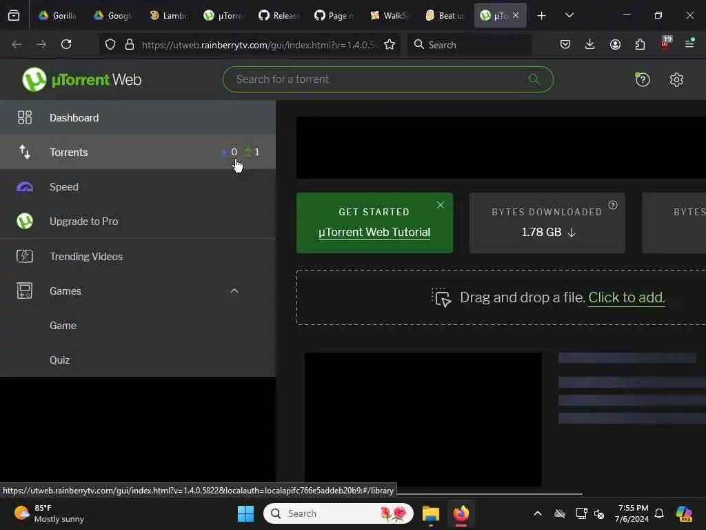Reload the current page

(x=66, y=45)
